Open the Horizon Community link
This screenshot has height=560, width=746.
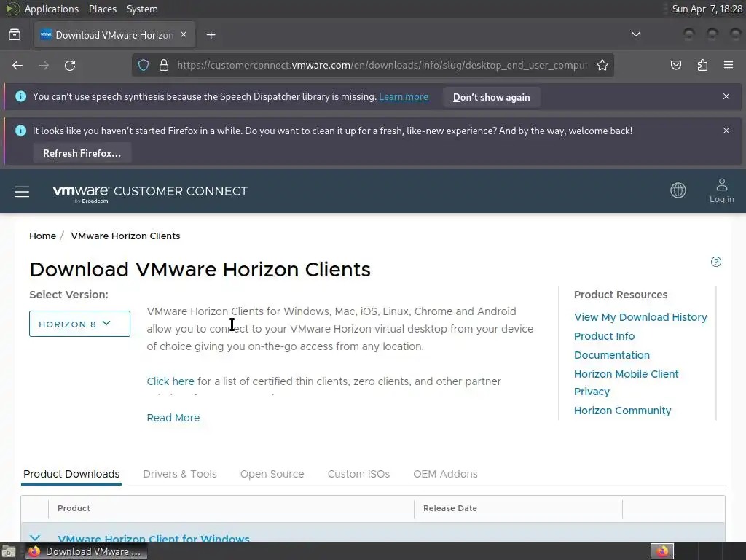(x=622, y=411)
